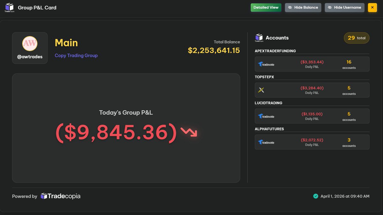Click Tradovate logo in LUCIDTRADING row
383x215 pixels.
(x=266, y=116)
